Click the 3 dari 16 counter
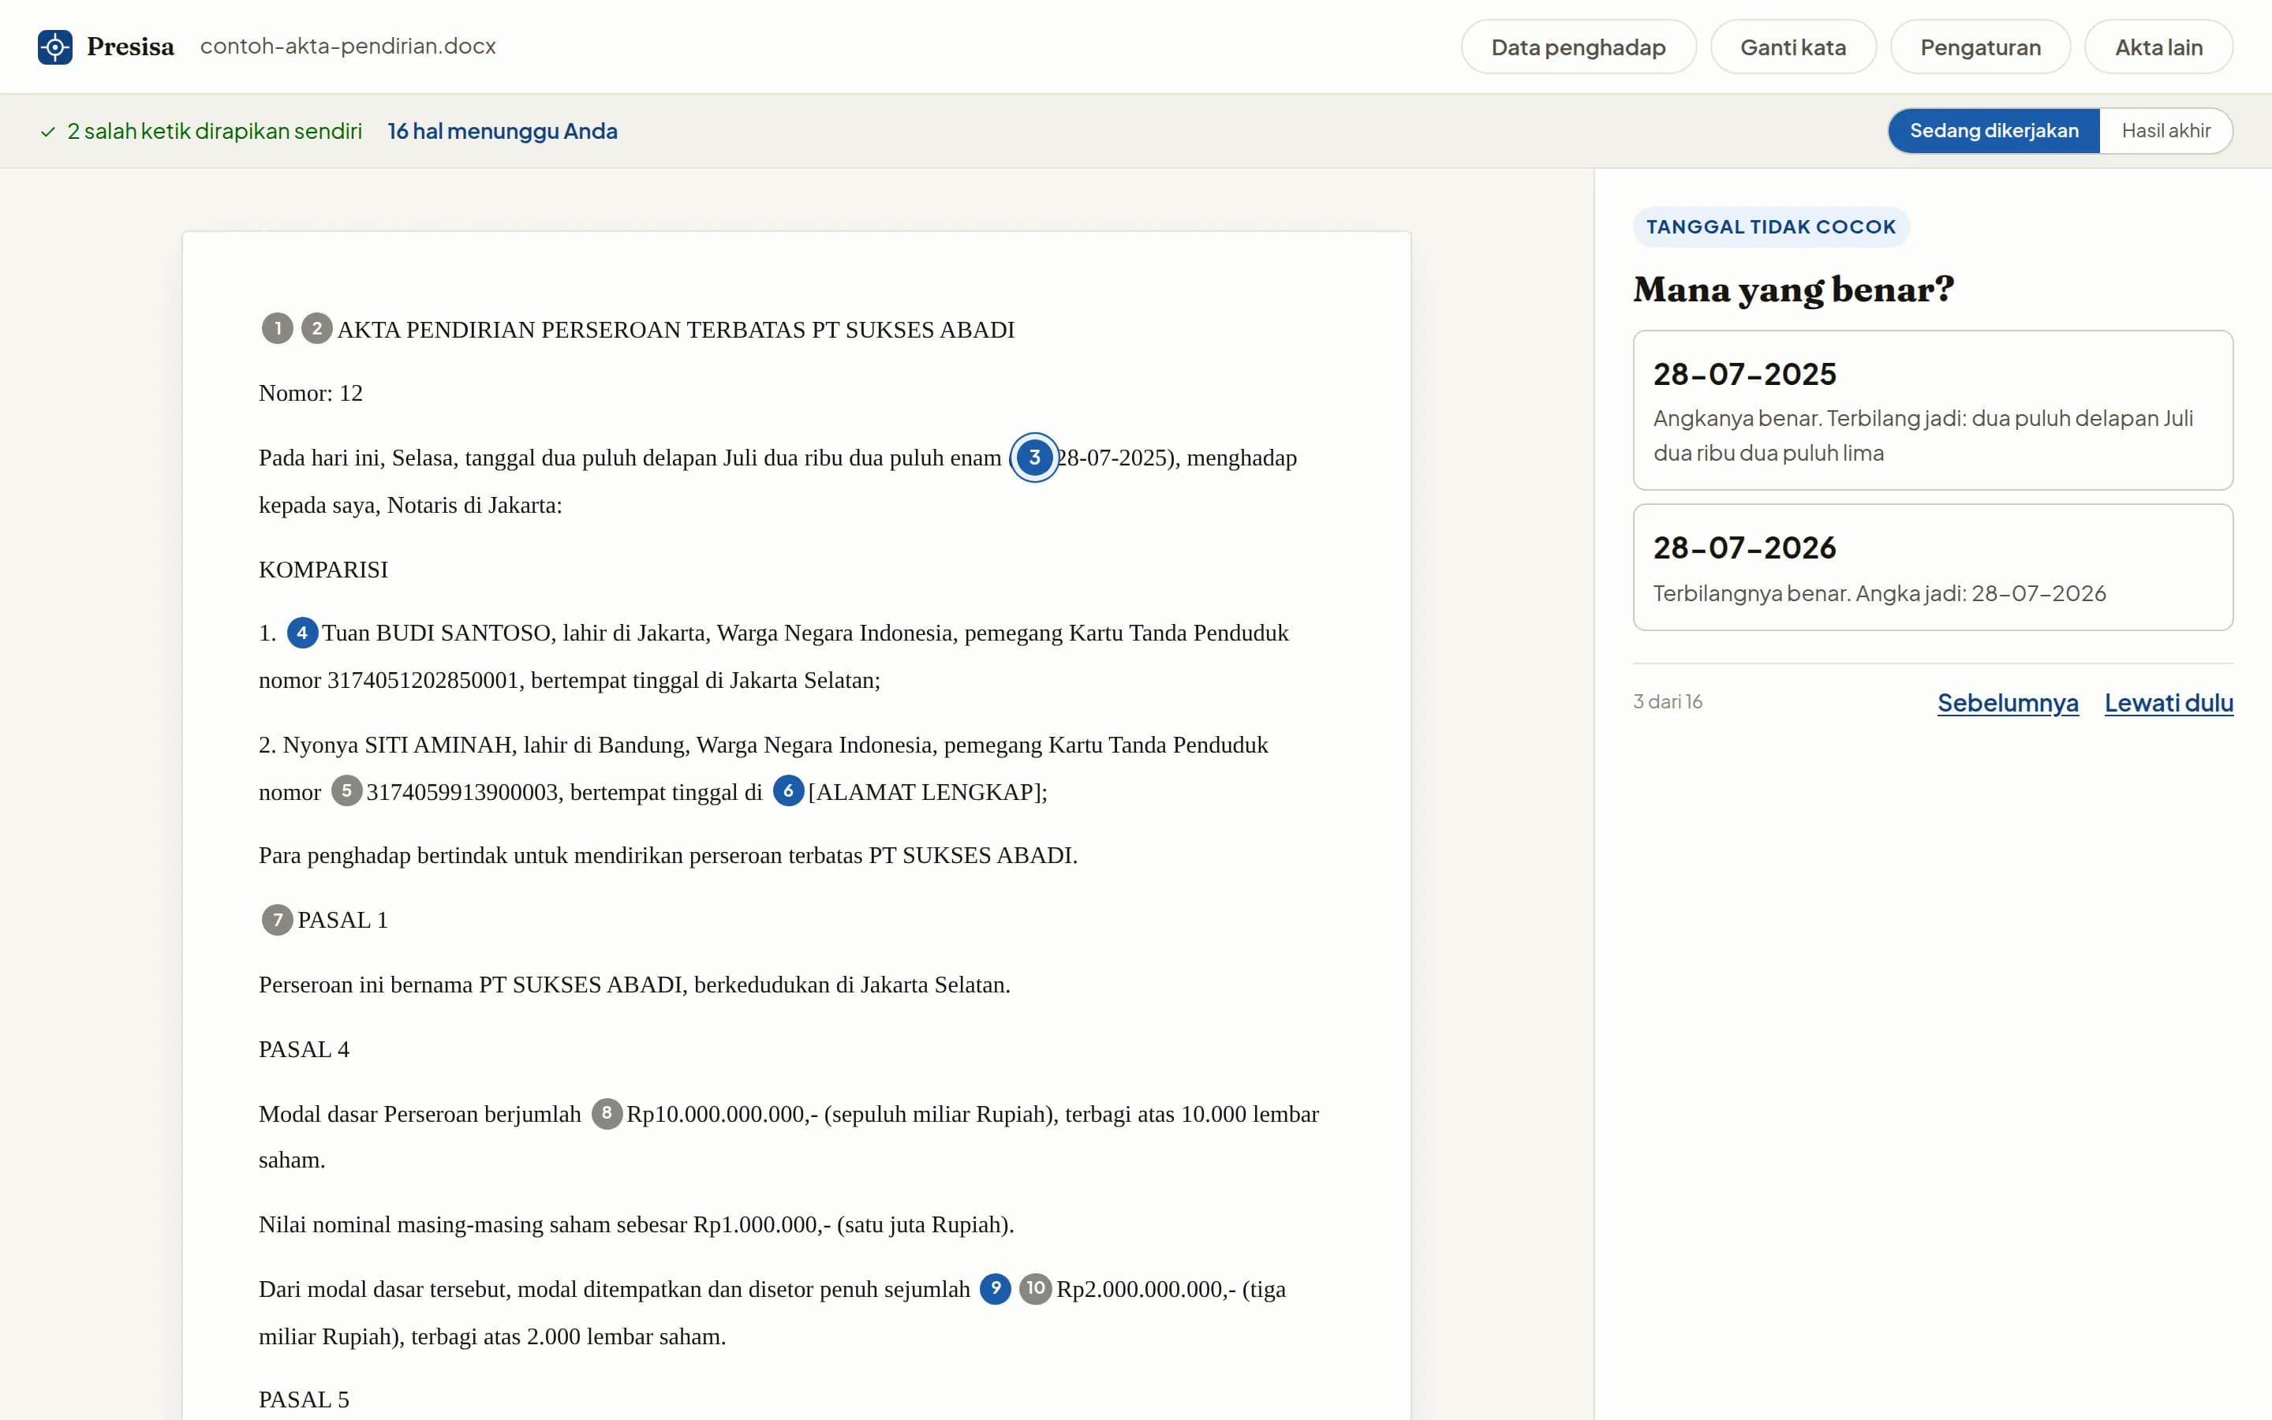Screen dimensions: 2272x1420 click(1668, 701)
